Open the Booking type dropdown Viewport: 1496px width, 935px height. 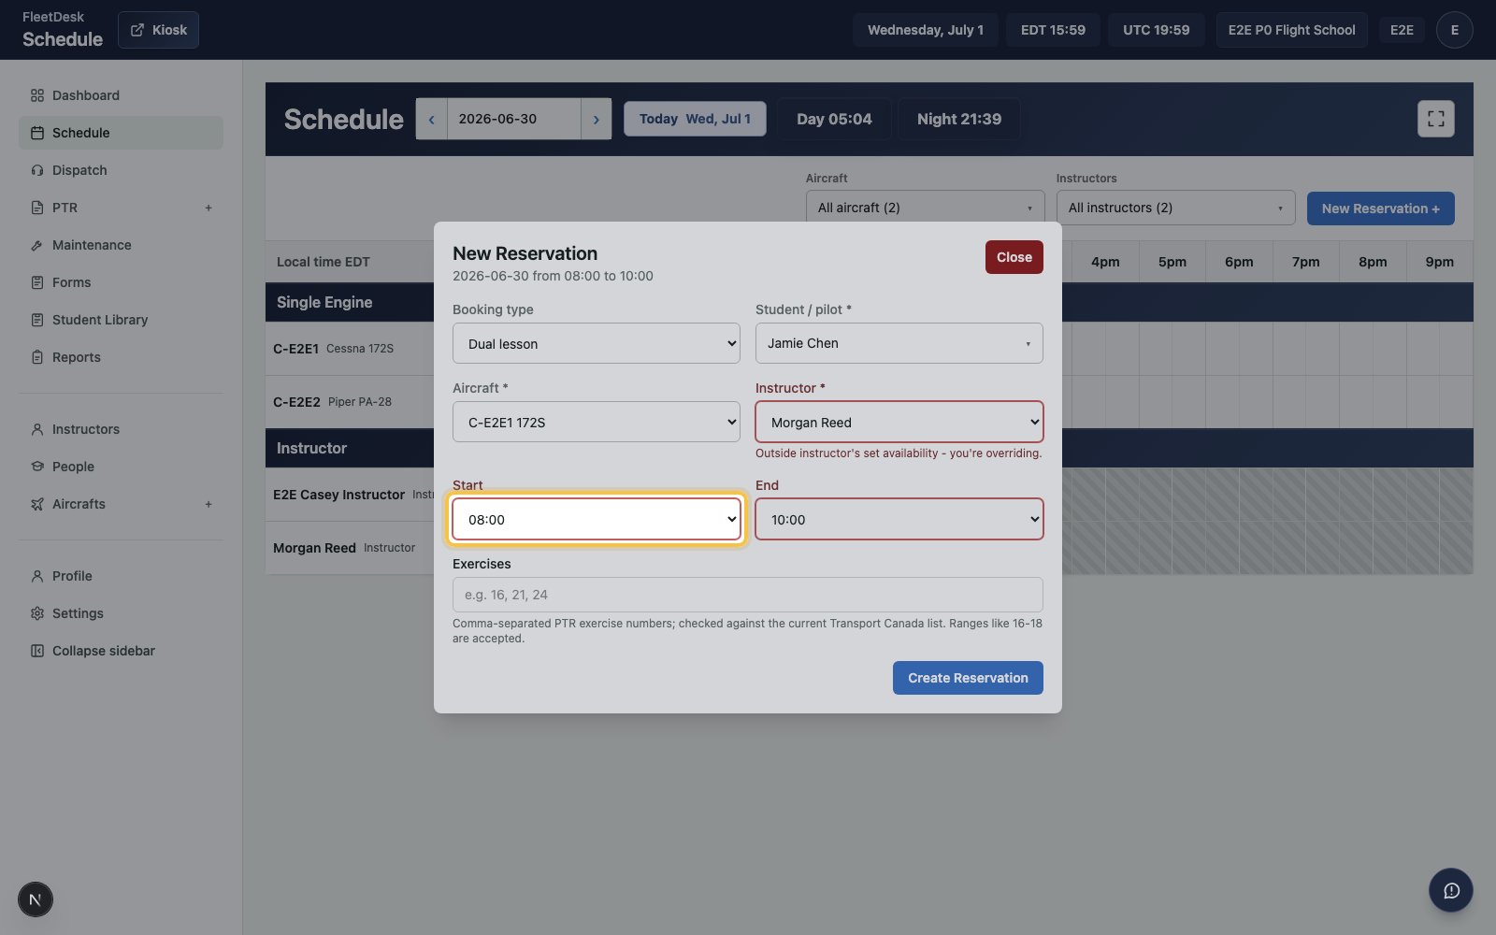tap(597, 343)
